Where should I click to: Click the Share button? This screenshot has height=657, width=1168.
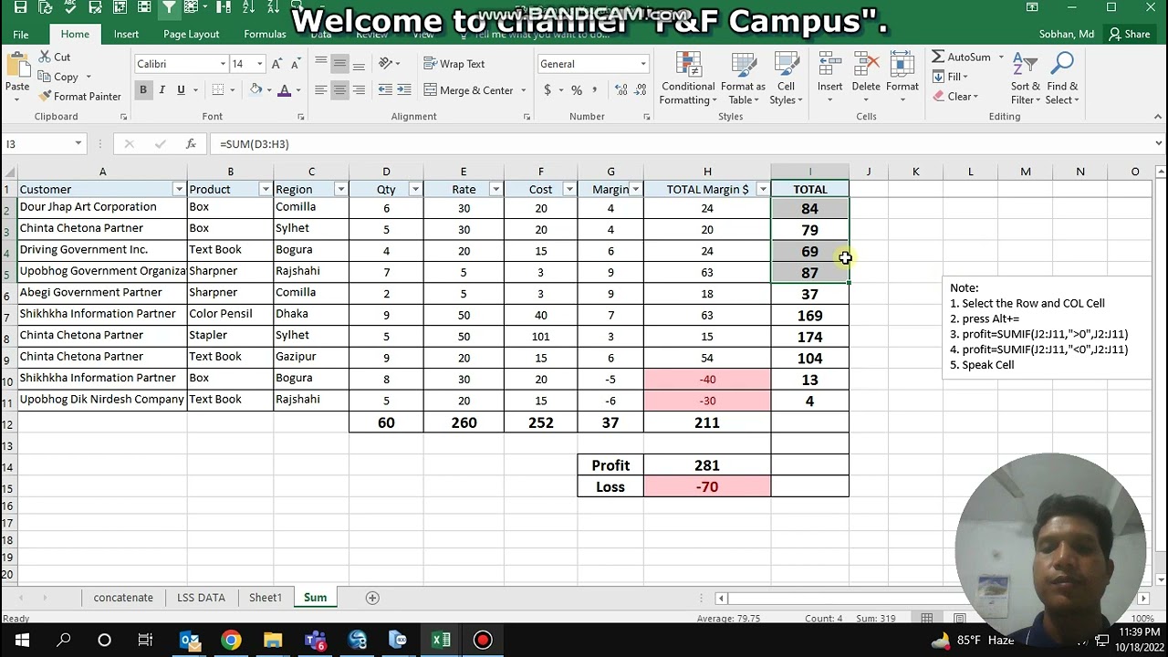tap(1130, 35)
